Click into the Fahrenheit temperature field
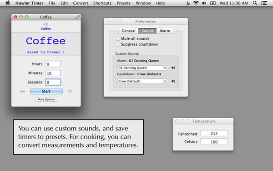The image size is (273, 171). click(x=214, y=133)
